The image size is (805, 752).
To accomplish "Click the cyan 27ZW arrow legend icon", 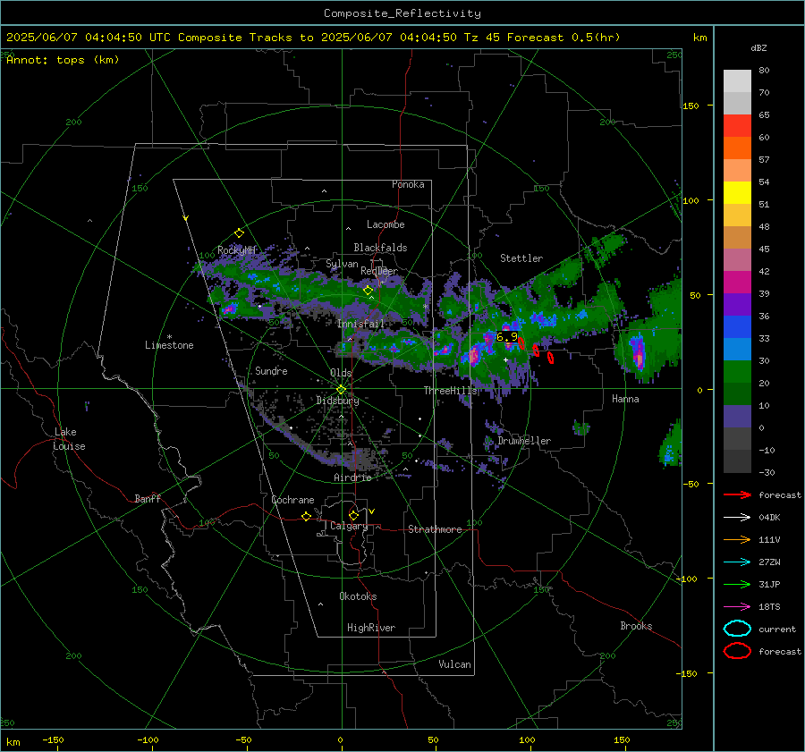I will pos(737,562).
